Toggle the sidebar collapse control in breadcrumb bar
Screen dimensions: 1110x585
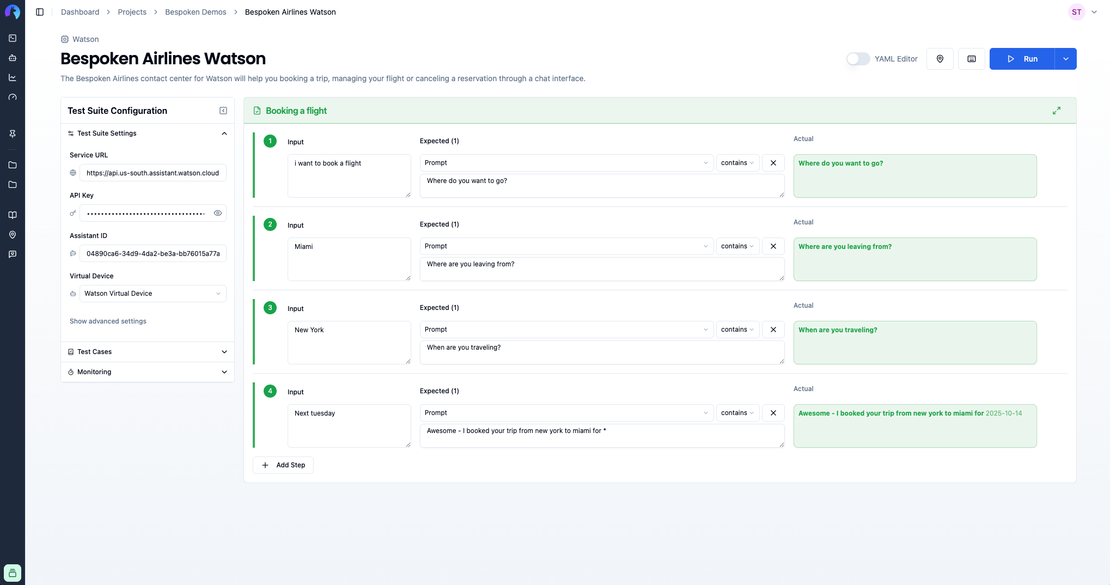[39, 11]
